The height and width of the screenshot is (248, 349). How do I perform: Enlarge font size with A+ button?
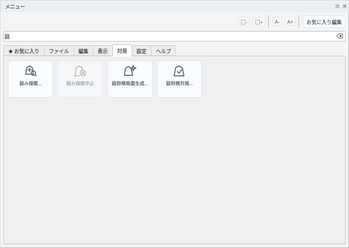coord(290,22)
